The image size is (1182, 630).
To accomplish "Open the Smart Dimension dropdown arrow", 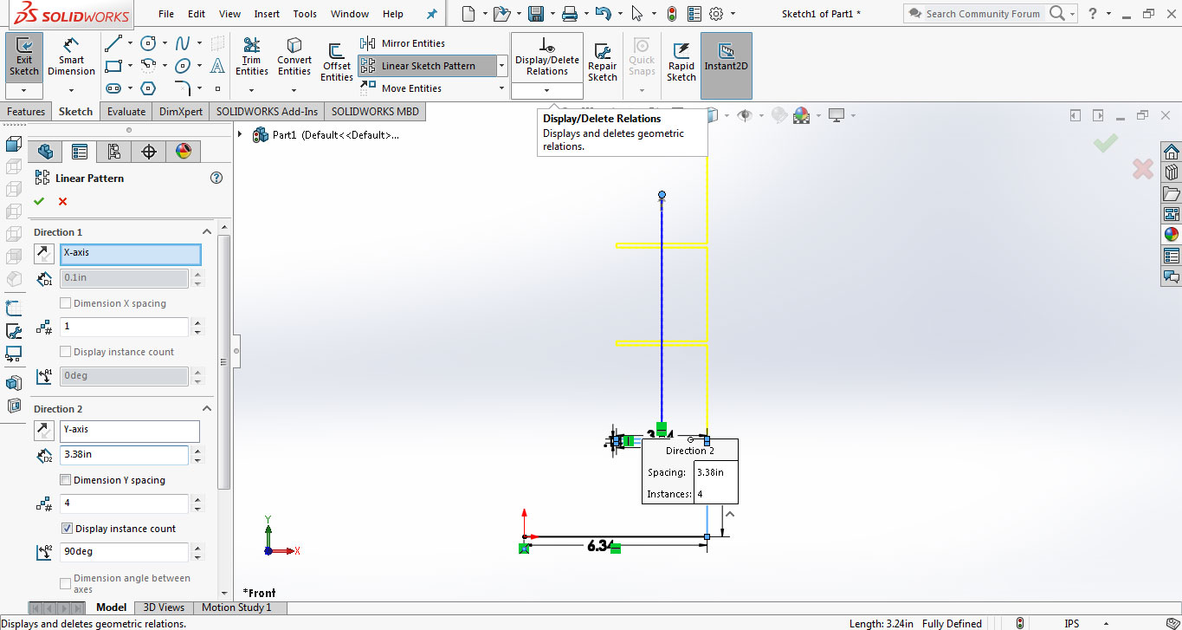I will tap(71, 91).
